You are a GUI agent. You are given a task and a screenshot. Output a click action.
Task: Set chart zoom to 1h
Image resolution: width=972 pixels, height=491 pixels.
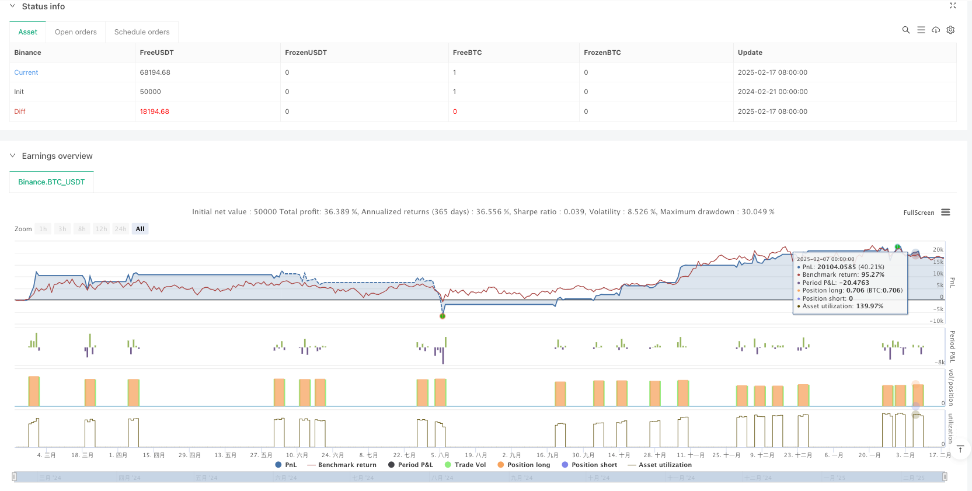coord(43,229)
